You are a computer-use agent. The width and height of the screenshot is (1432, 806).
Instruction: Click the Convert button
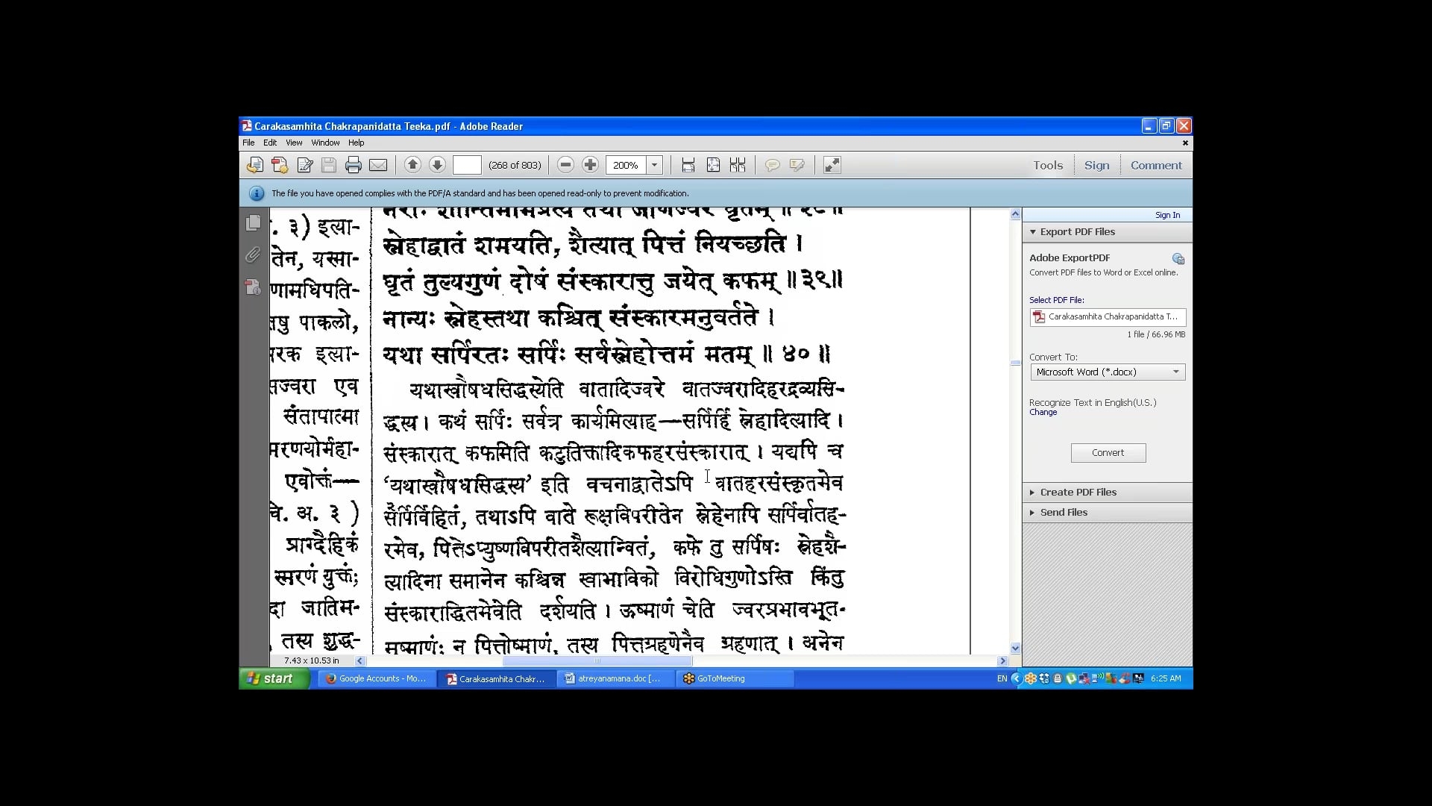click(x=1108, y=452)
